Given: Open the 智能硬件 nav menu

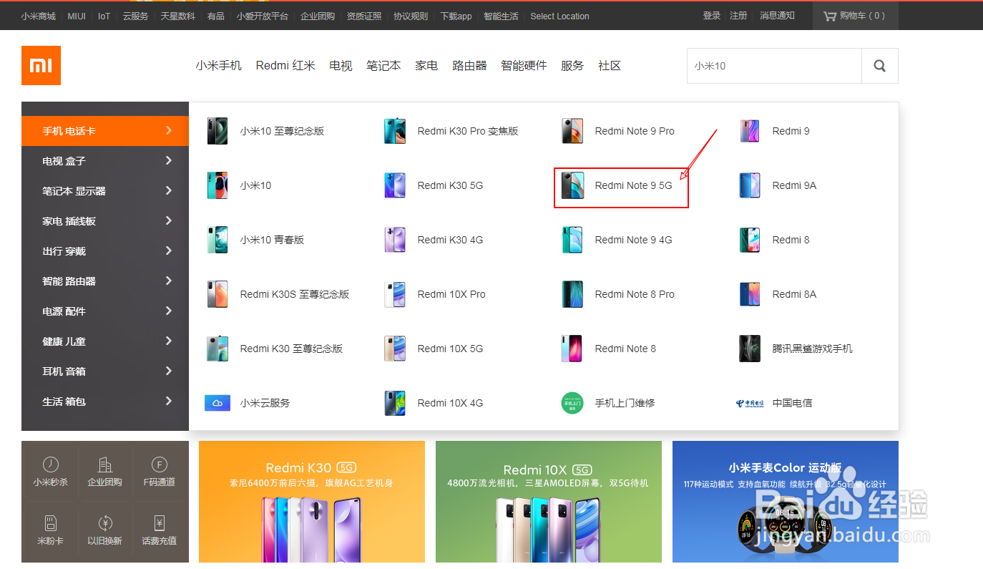Looking at the screenshot, I should tap(524, 66).
